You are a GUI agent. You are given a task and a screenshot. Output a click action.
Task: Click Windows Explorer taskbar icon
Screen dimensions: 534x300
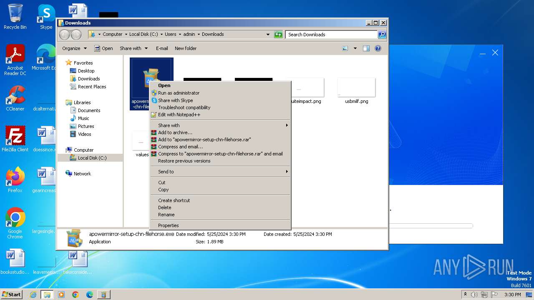click(x=47, y=295)
